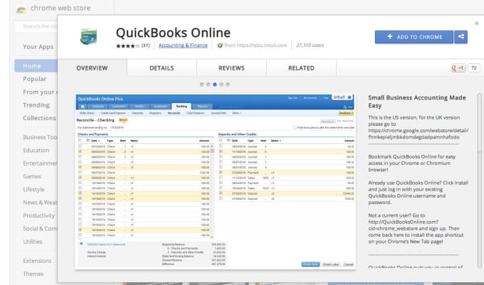Open Extensions in the sidebar
This screenshot has width=484, height=285.
pyautogui.click(x=37, y=261)
